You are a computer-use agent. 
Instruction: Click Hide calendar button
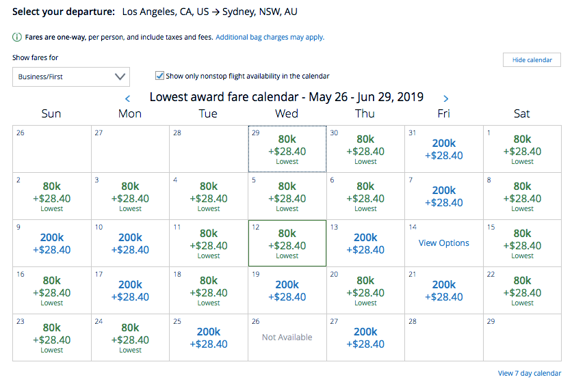[532, 60]
